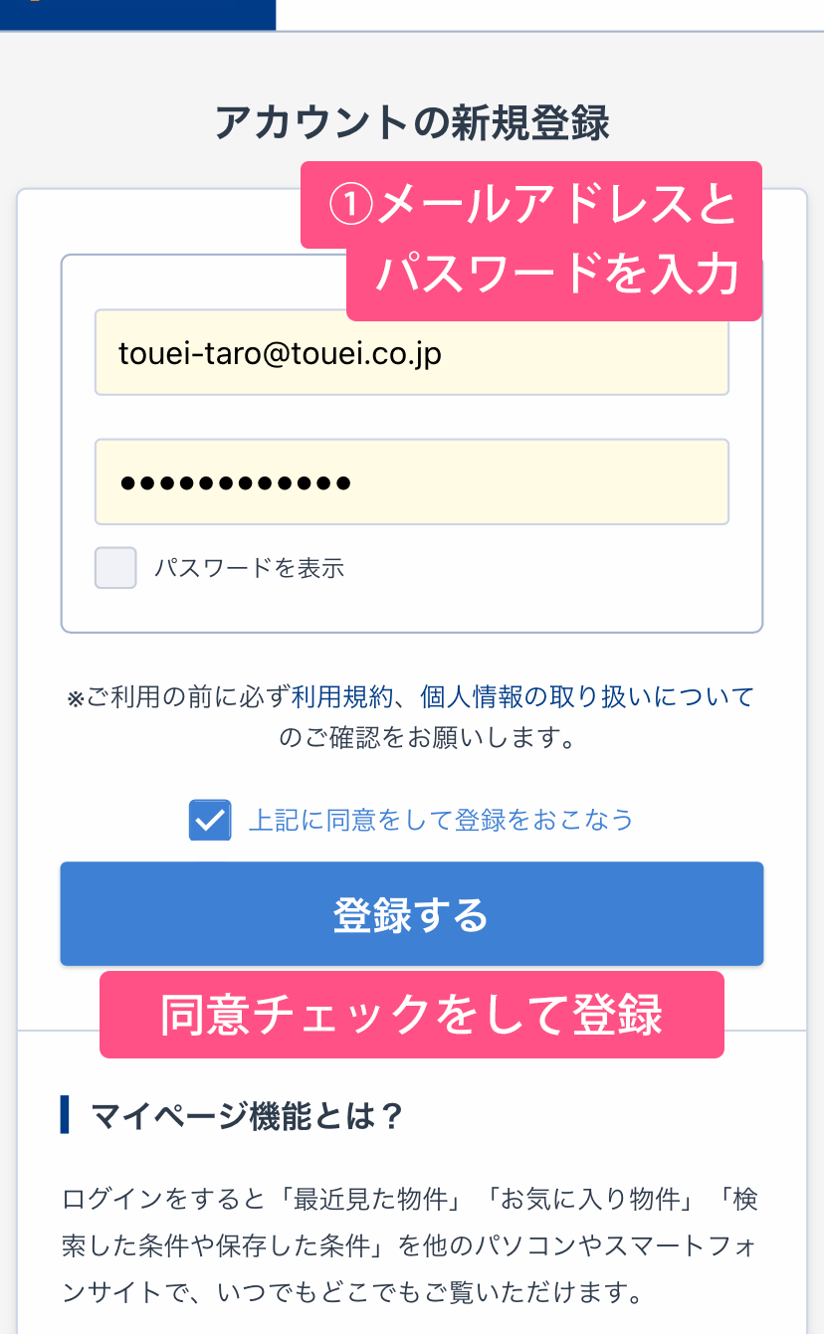Click the パスワードを表示 label text

coord(249,569)
